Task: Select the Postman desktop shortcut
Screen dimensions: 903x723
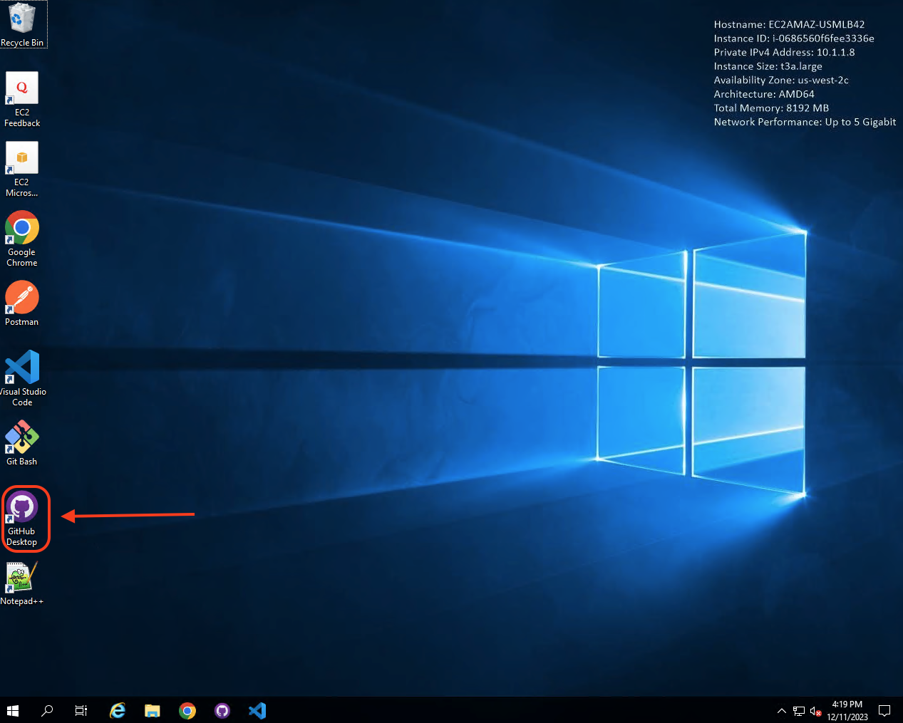Action: pyautogui.click(x=22, y=303)
